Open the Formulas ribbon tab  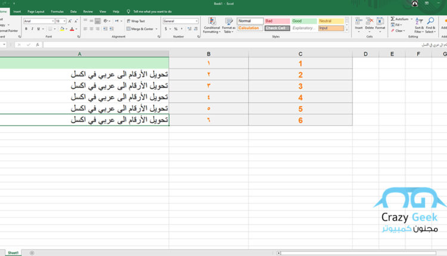57,11
